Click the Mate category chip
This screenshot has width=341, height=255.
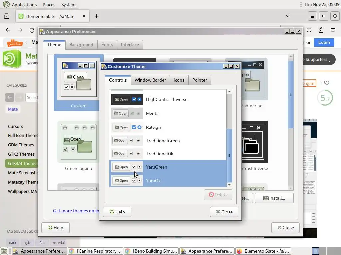(13, 109)
